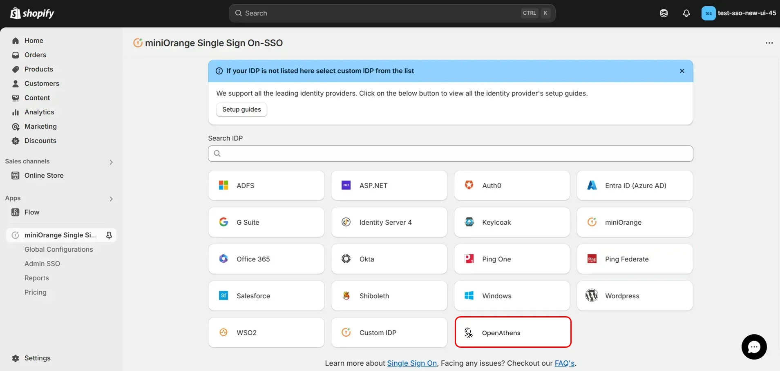
Task: Select the Custom IDP option
Action: 389,333
